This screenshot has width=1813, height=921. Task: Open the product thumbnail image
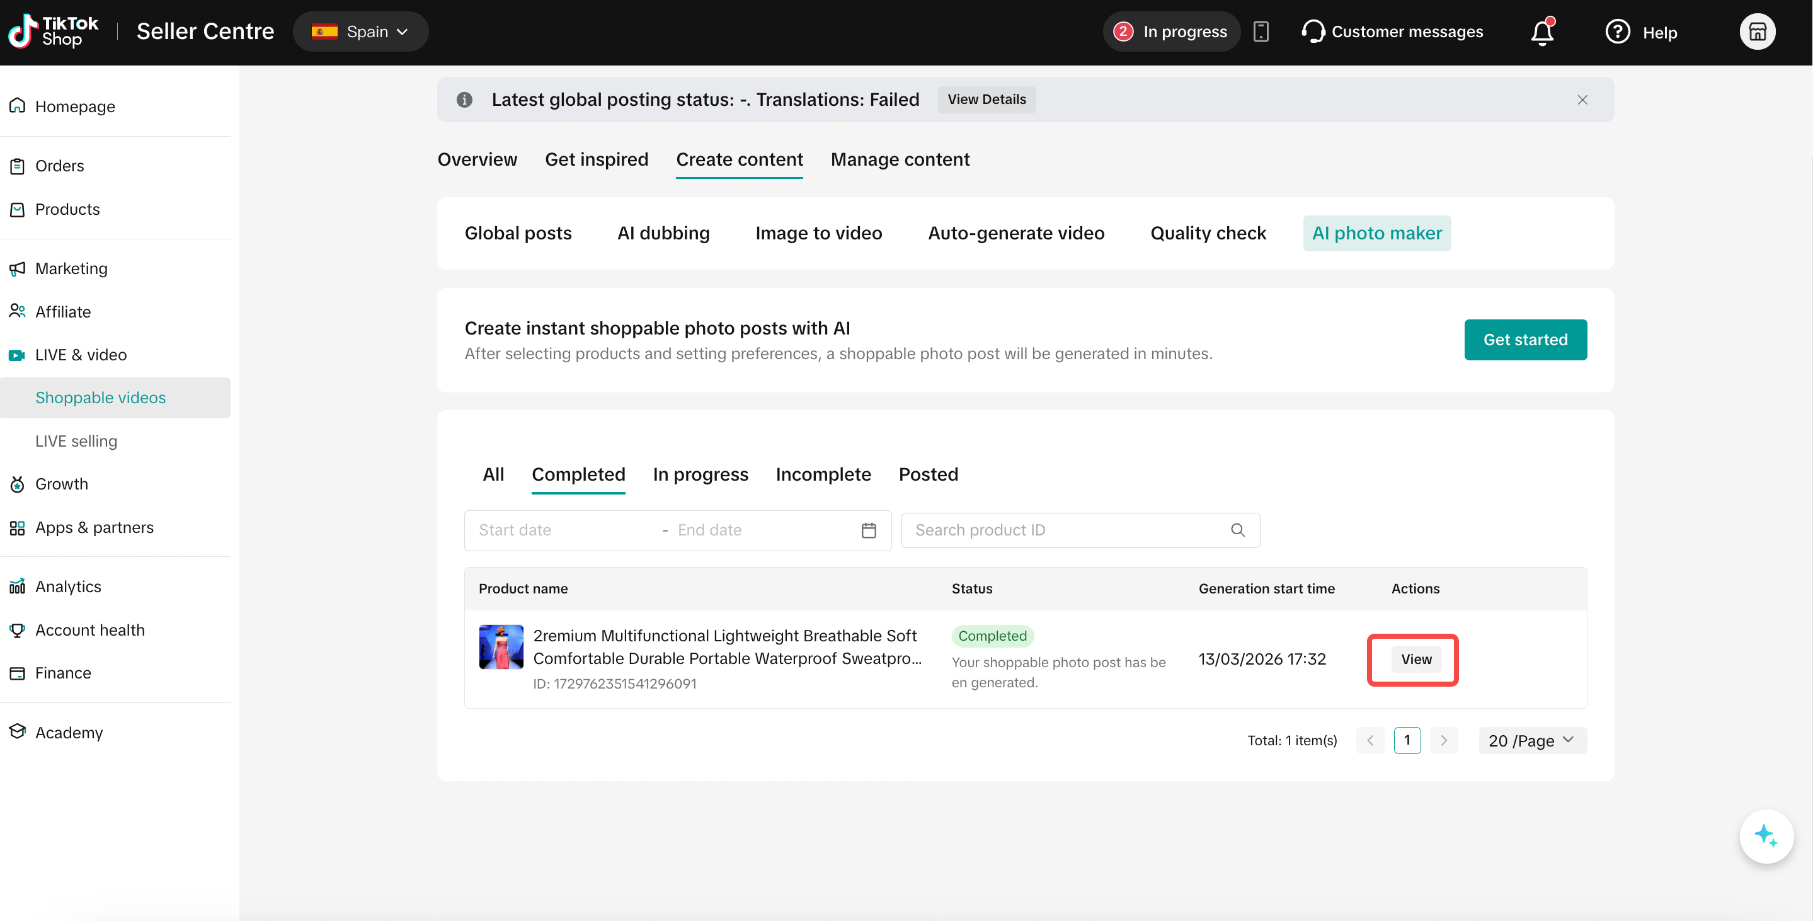click(501, 646)
